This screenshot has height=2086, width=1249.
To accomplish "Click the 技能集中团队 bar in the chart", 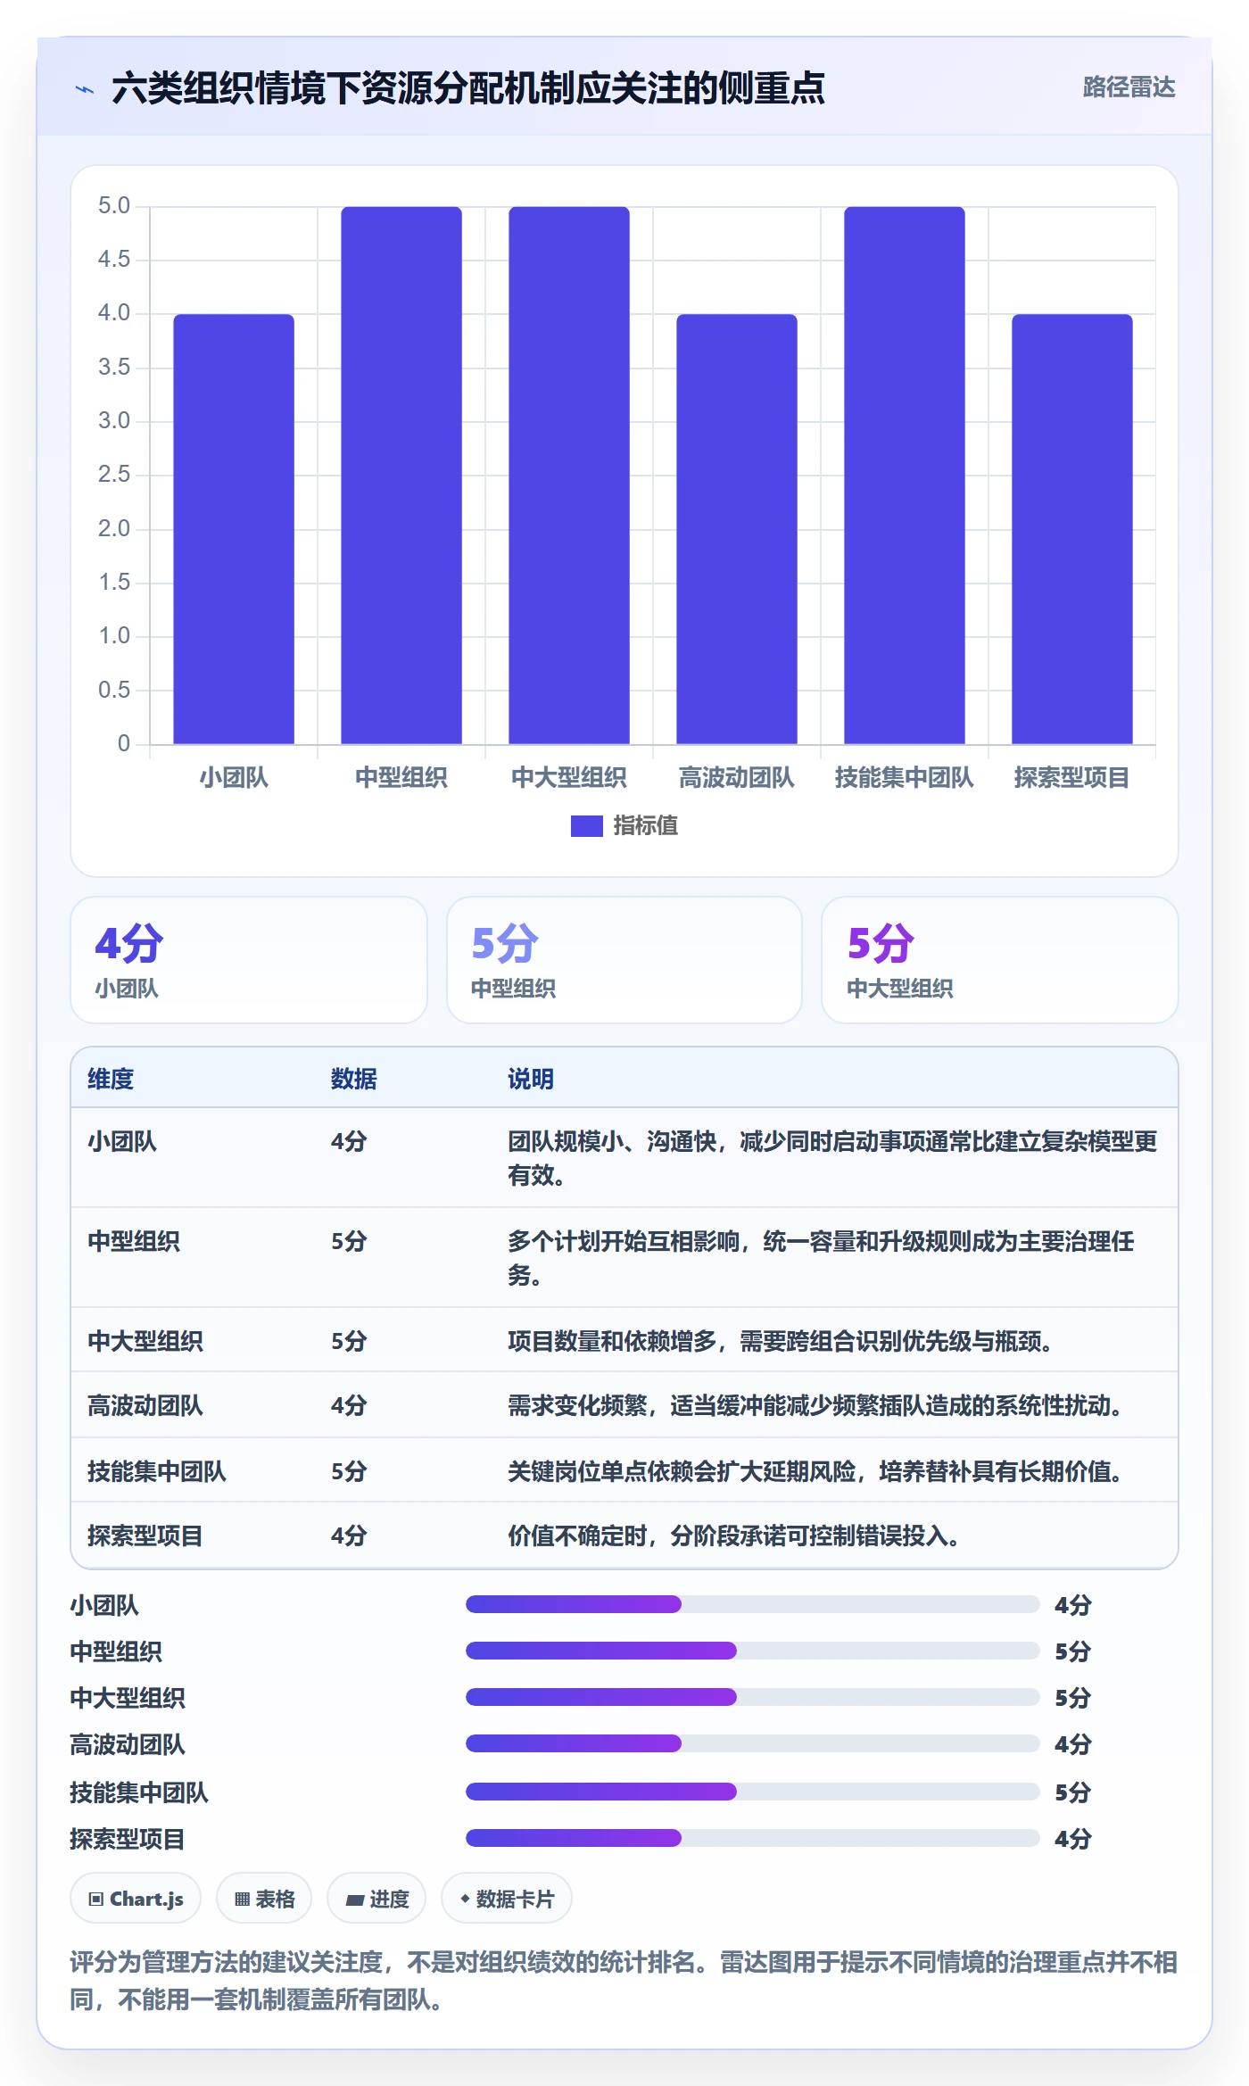I will [905, 476].
